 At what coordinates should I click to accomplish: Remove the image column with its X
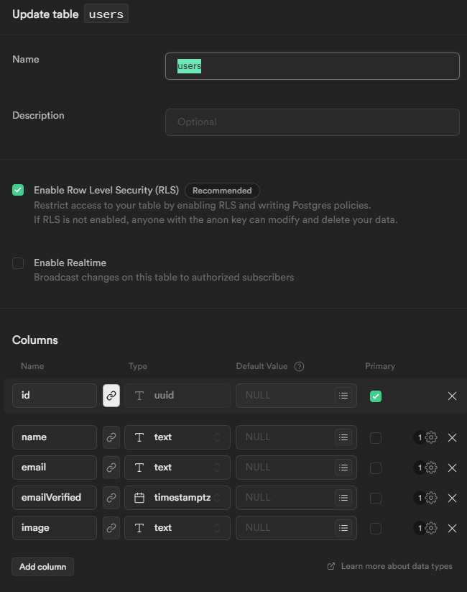point(452,528)
